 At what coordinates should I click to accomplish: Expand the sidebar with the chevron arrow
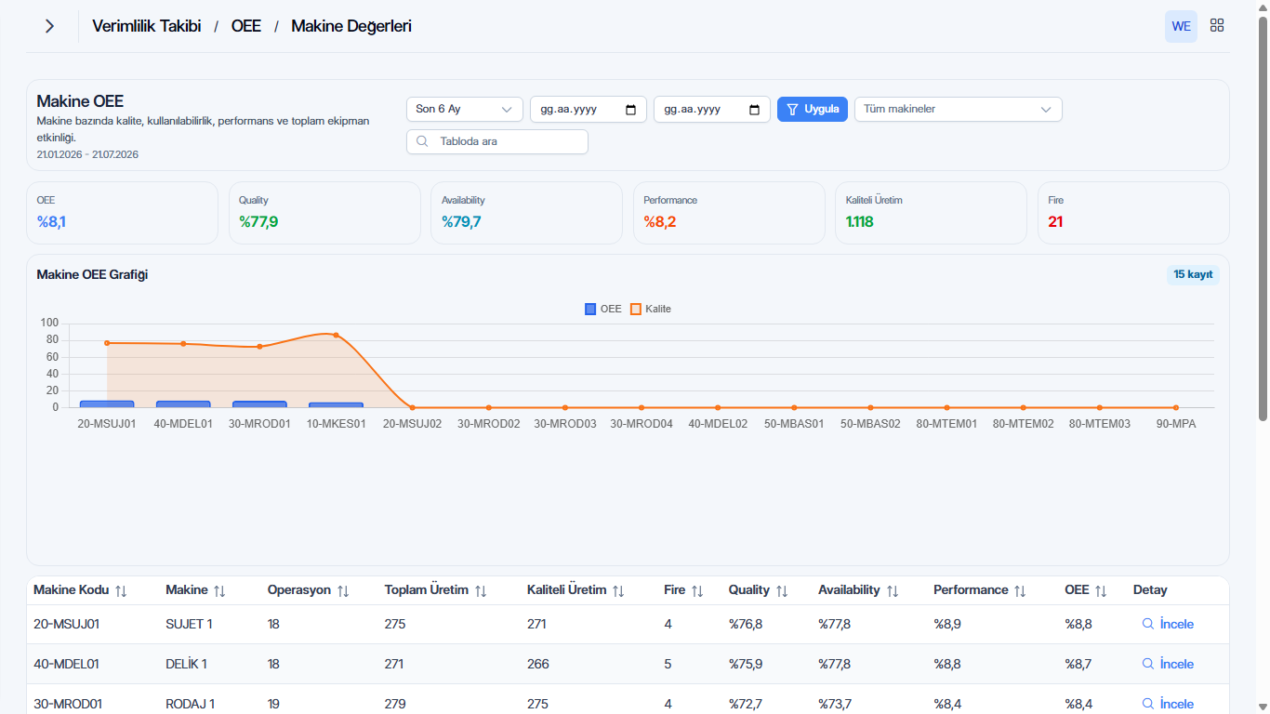(49, 26)
